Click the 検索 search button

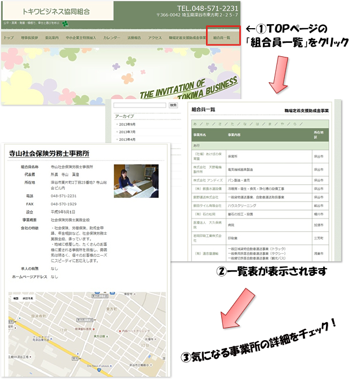173,105
